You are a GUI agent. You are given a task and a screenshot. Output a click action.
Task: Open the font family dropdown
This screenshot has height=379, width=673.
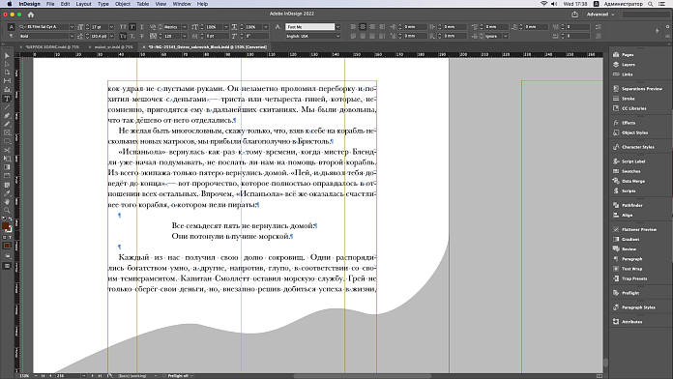click(x=72, y=27)
